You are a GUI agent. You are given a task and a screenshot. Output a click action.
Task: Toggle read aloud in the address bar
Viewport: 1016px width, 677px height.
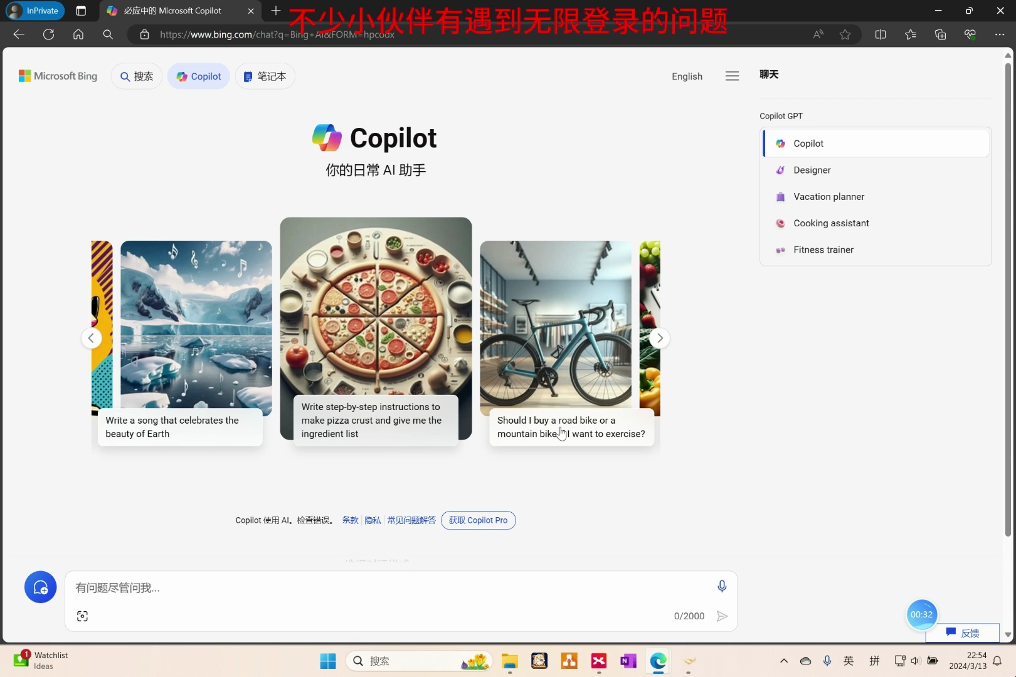point(817,34)
